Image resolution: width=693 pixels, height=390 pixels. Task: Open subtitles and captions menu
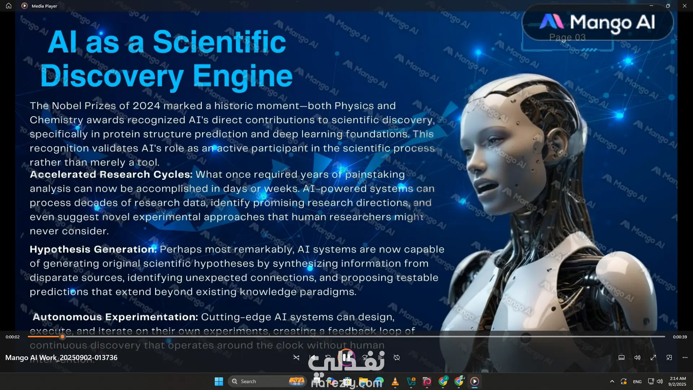coord(622,357)
